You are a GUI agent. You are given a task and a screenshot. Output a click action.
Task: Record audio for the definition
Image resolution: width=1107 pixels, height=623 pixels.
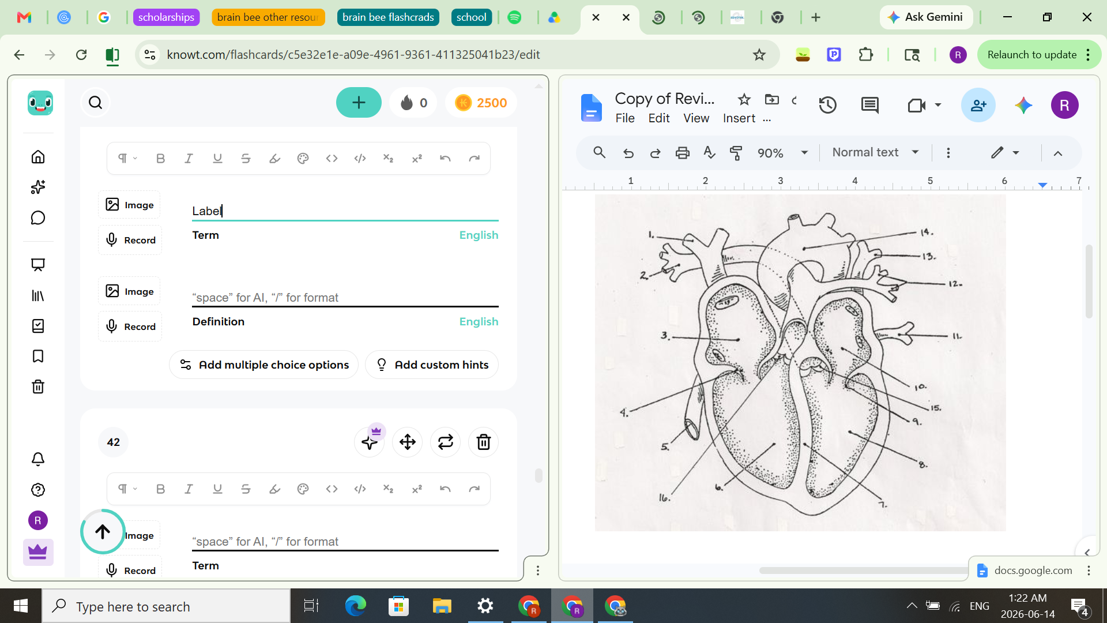[x=130, y=326]
